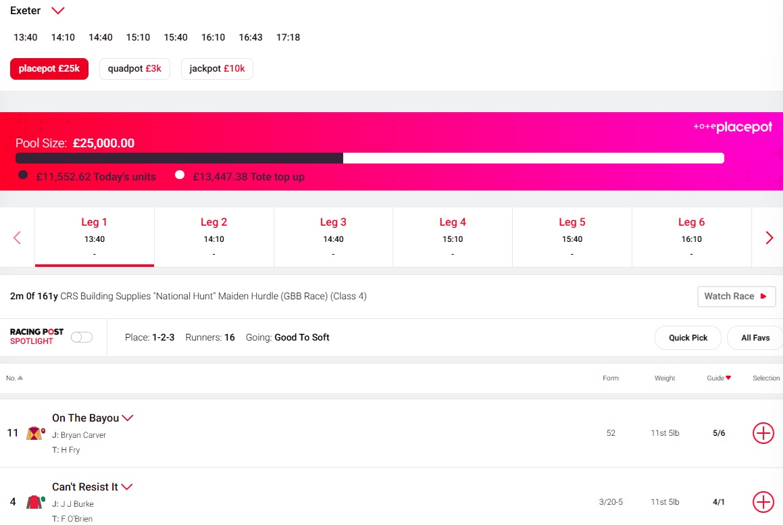The width and height of the screenshot is (783, 525).
Task: Toggle Racing Post Spotlight switch
Action: (82, 337)
